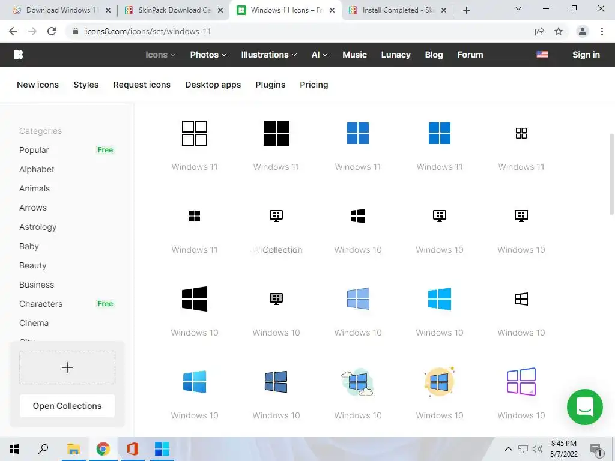Expand the AI dropdown menu

320,55
